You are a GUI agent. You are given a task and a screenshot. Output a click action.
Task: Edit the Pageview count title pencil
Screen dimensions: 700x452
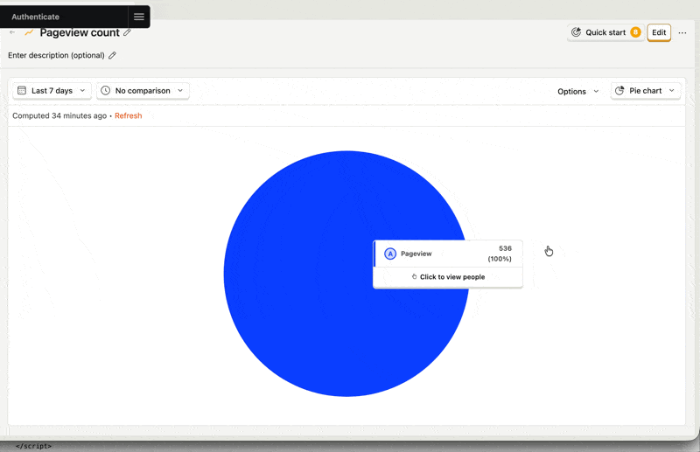coord(127,32)
